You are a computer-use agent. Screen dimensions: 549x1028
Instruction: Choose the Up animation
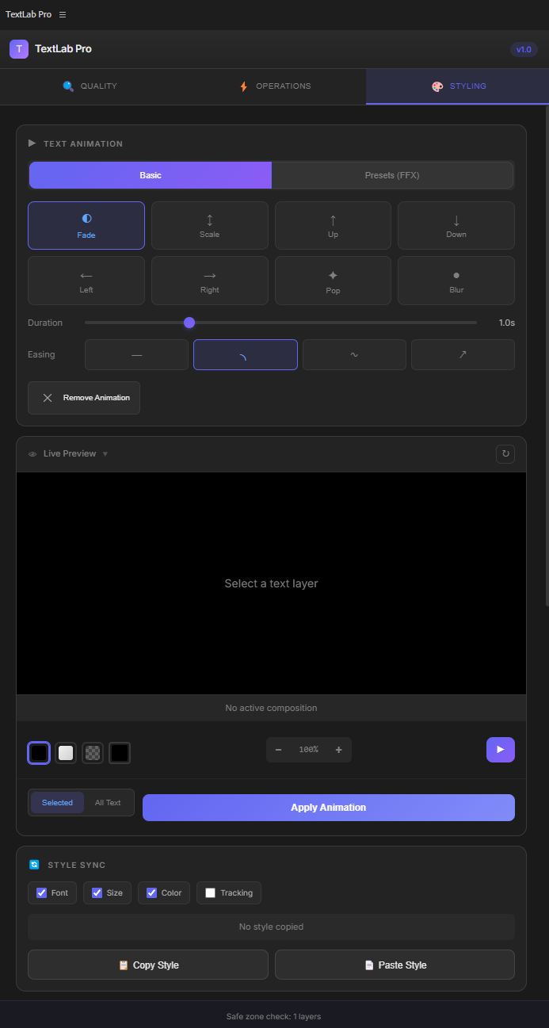333,226
